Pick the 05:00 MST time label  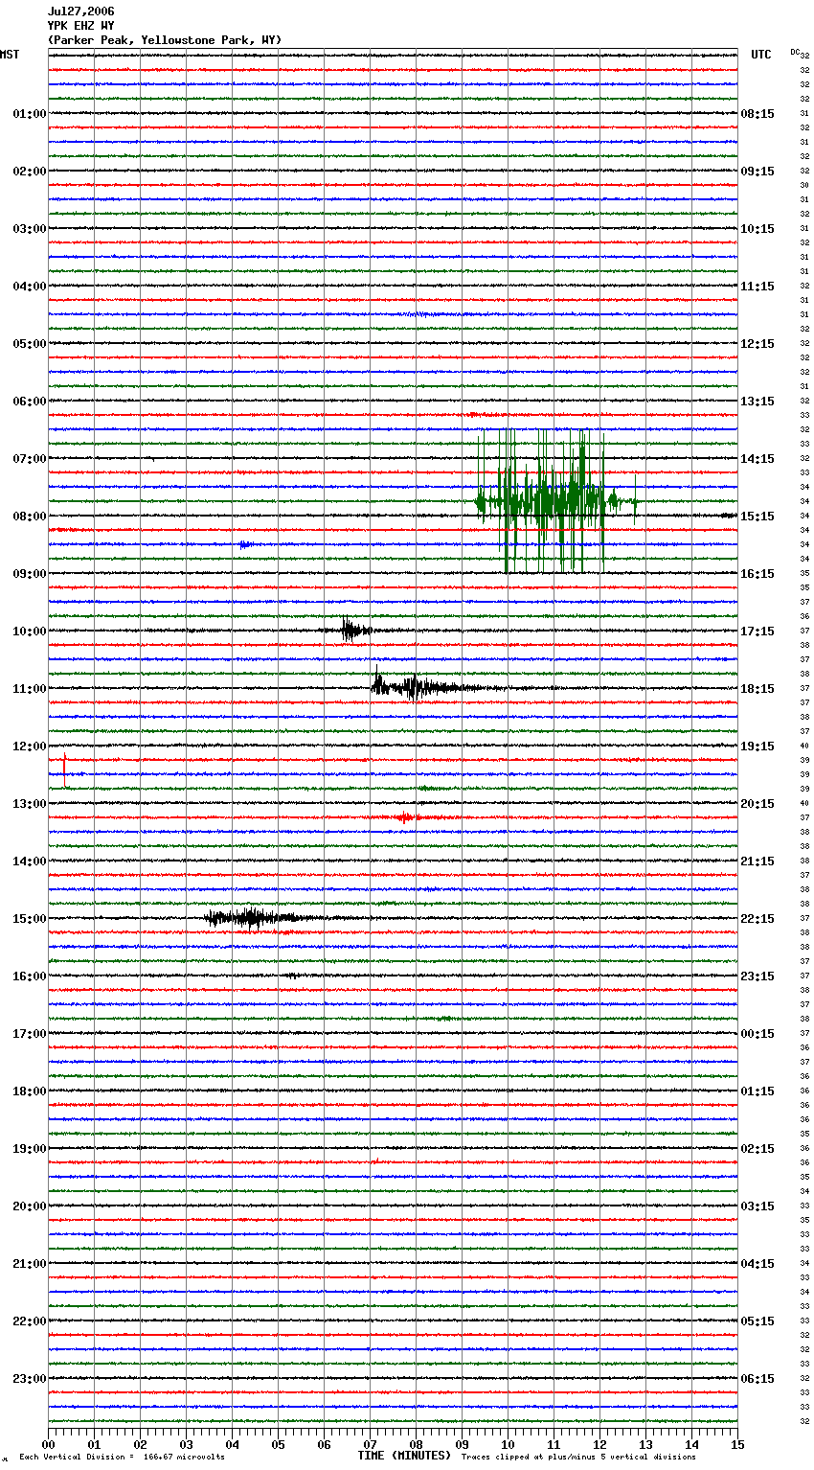[x=30, y=344]
